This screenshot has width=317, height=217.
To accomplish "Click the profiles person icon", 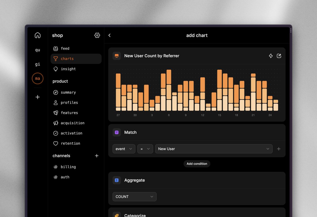I will [x=55, y=102].
